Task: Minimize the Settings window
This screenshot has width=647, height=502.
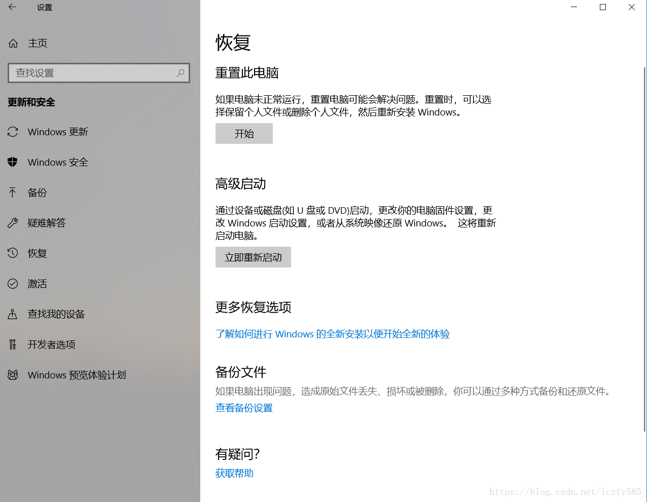Action: [x=574, y=7]
